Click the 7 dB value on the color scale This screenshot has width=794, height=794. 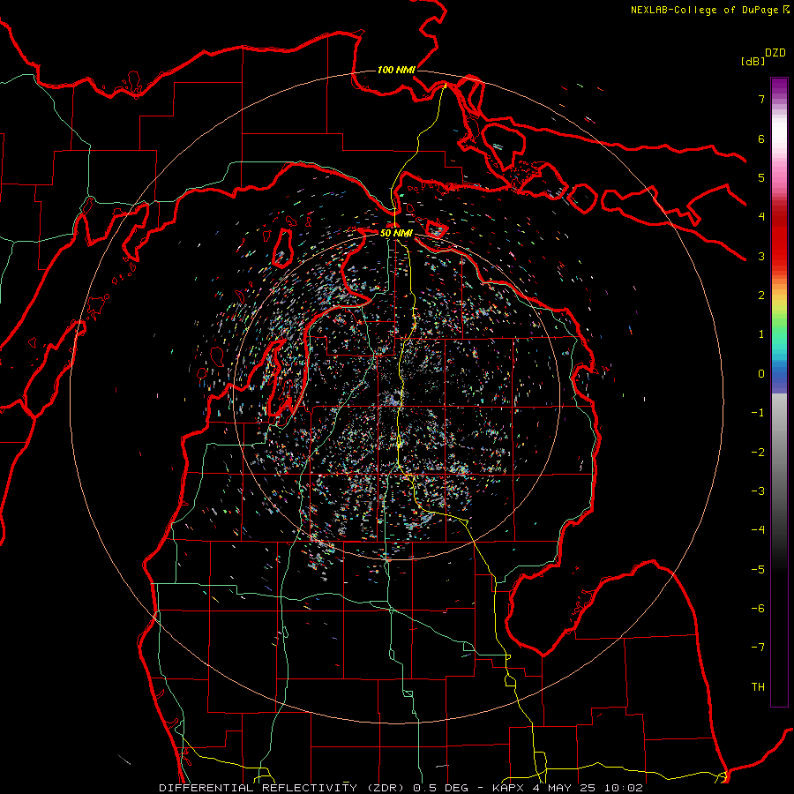click(x=761, y=99)
